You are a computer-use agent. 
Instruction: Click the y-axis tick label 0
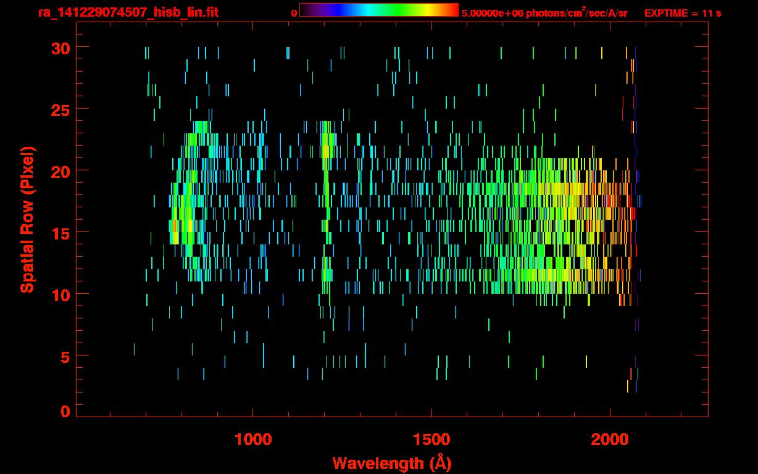tap(64, 412)
